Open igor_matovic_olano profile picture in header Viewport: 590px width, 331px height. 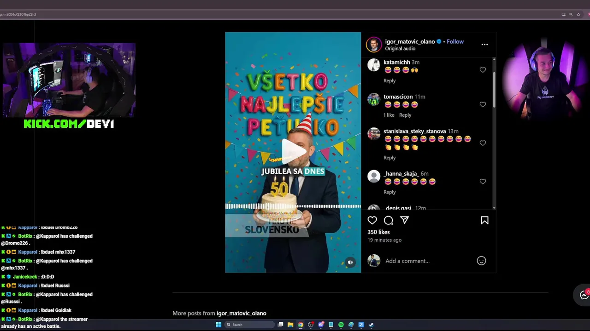tap(374, 45)
